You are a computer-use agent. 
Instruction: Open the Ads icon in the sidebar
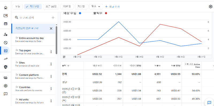pyautogui.click(x=6, y=16)
